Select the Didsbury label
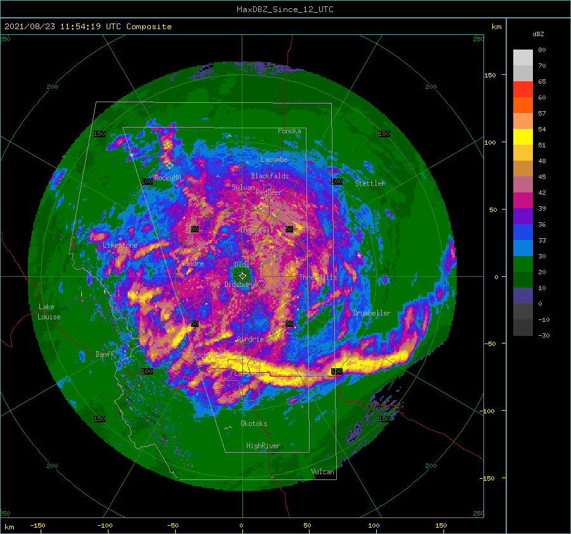Viewport: 571px width, 534px height. point(239,284)
